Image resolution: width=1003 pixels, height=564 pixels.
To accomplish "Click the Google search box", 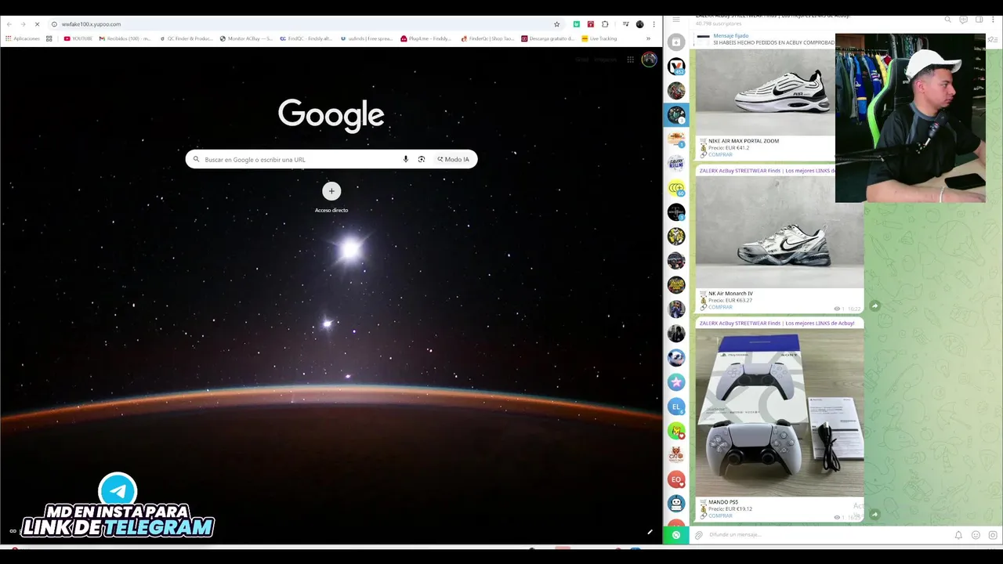I will (331, 159).
